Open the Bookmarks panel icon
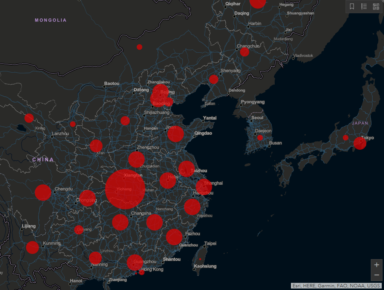The width and height of the screenshot is (384, 290). [x=352, y=6]
